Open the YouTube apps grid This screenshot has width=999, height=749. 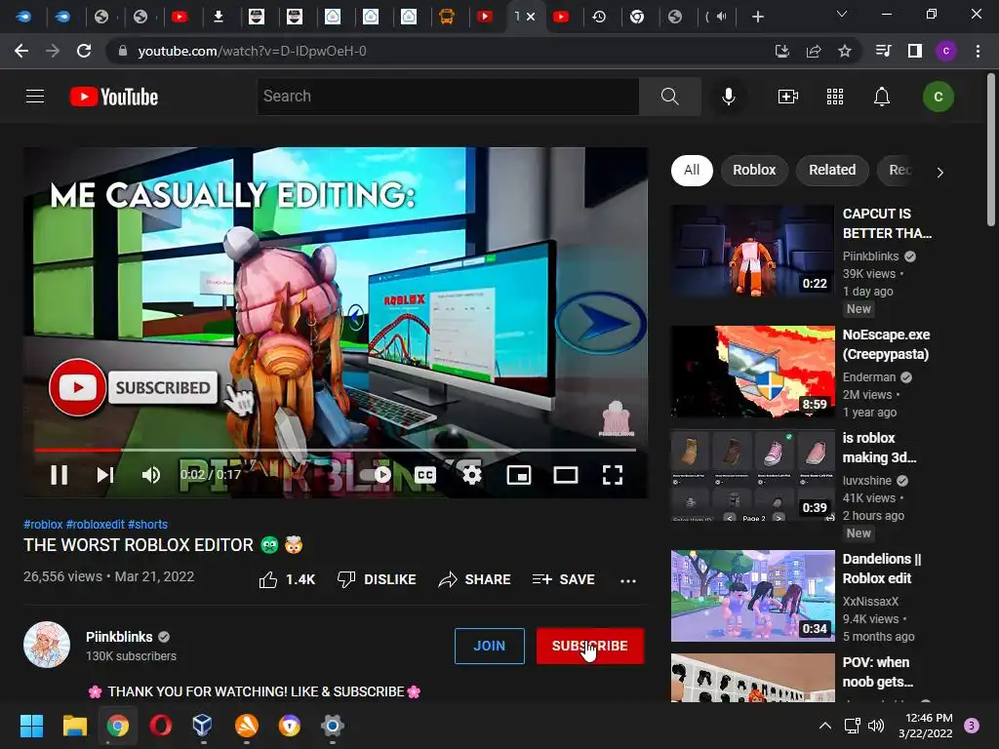[x=835, y=97]
